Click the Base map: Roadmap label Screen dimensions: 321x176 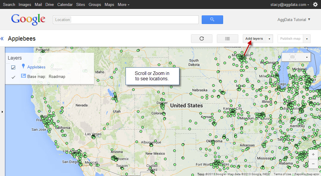(x=46, y=77)
